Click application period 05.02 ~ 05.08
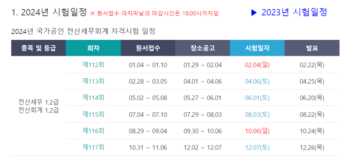Viewport: 350px width, 163px height. coord(148,98)
